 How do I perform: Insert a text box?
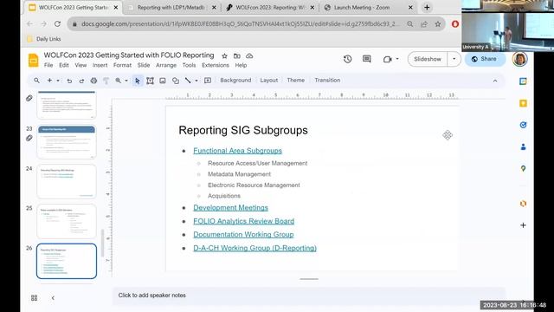pyautogui.click(x=150, y=81)
